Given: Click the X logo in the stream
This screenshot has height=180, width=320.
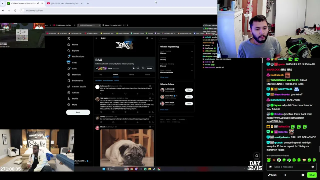Looking at the screenshot, I should click(69, 38).
